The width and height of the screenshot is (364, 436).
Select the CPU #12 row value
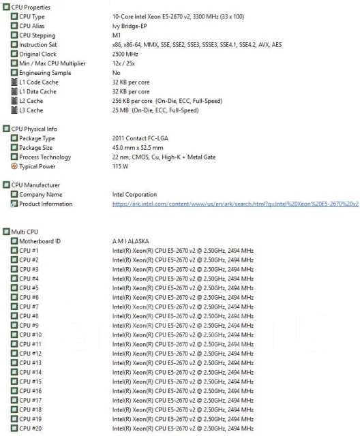(x=183, y=354)
